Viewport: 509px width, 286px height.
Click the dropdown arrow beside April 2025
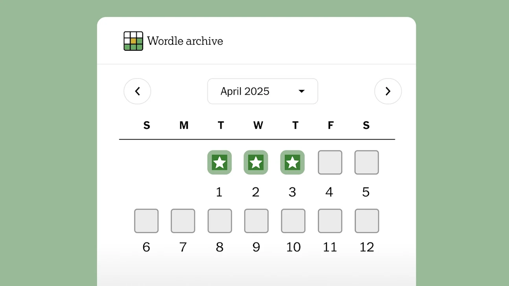tap(302, 91)
